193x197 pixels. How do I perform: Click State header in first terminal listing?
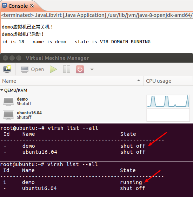(x=128, y=134)
